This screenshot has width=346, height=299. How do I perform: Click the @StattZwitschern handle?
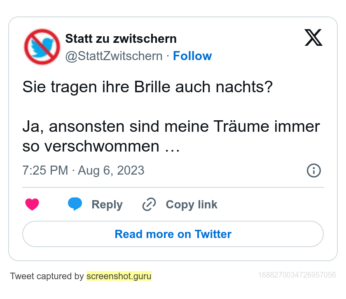point(114,56)
